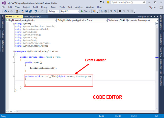Screen dimensions: 164x118
Task: Comment out the selected lines
Action: (111, 11)
